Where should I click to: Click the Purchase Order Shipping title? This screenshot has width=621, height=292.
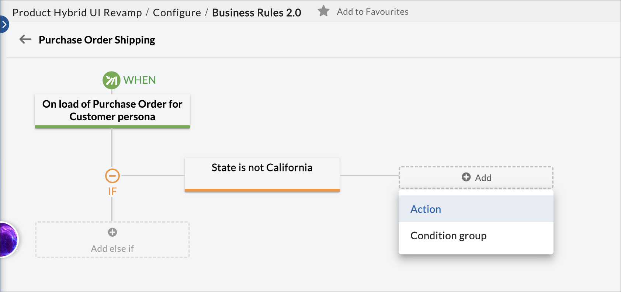click(97, 40)
